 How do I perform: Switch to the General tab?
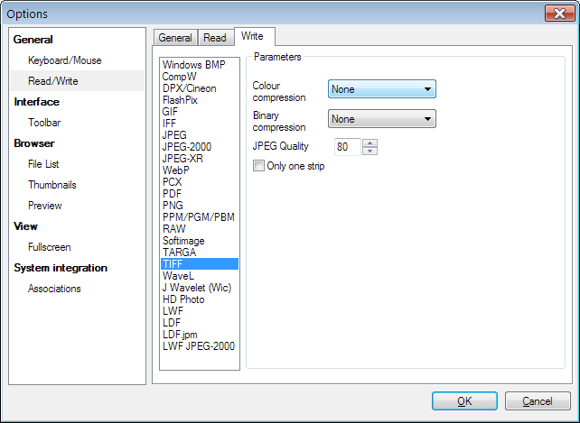click(x=175, y=38)
